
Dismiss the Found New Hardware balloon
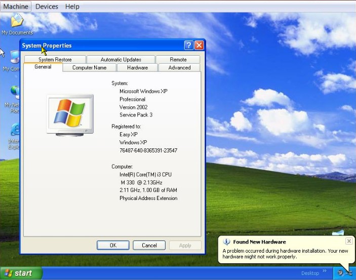point(349,242)
